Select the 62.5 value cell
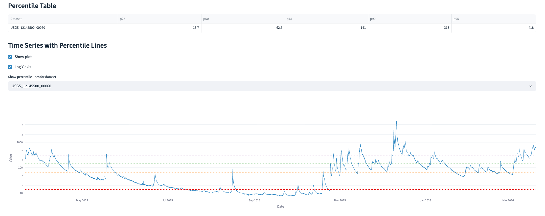This screenshot has width=545, height=216. click(x=243, y=28)
